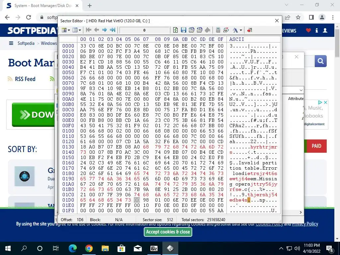This screenshot has height=255, width=340.
Task: Click the user account icon in Softpedia header
Action: (325, 30)
